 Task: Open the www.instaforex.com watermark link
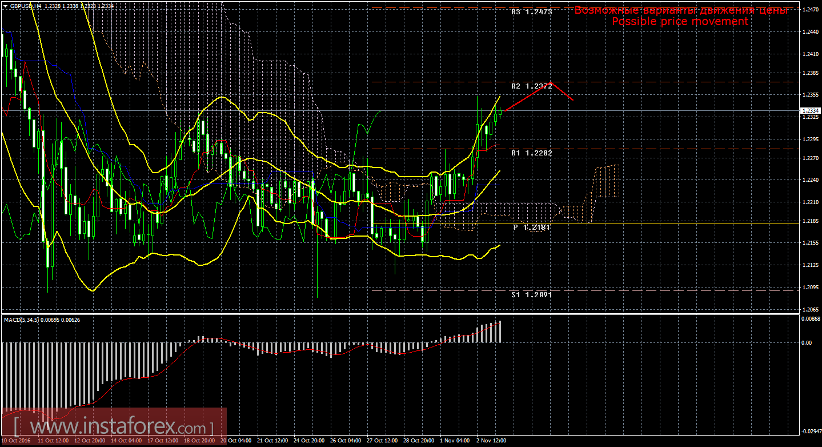pyautogui.click(x=113, y=427)
